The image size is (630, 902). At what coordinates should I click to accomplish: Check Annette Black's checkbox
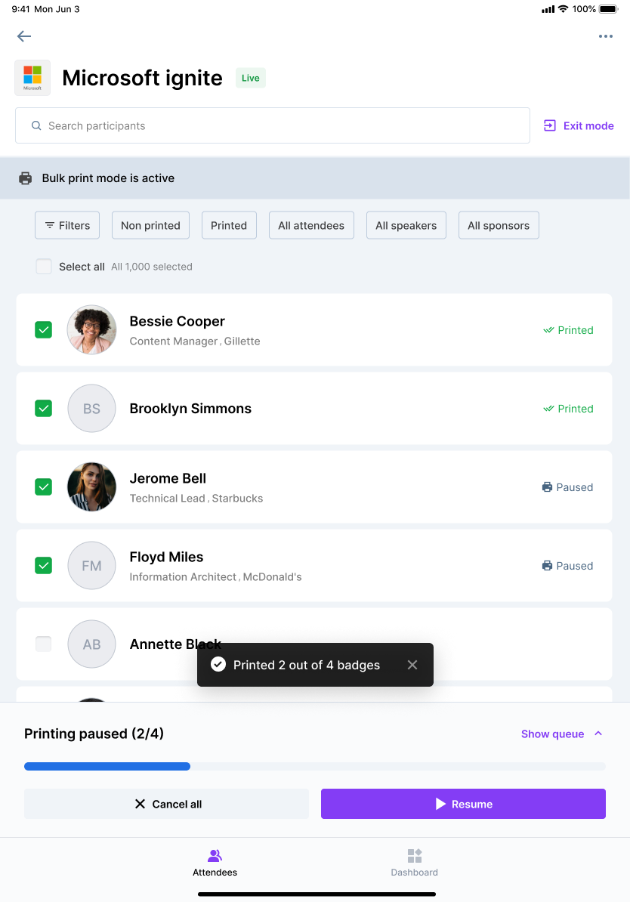click(44, 644)
